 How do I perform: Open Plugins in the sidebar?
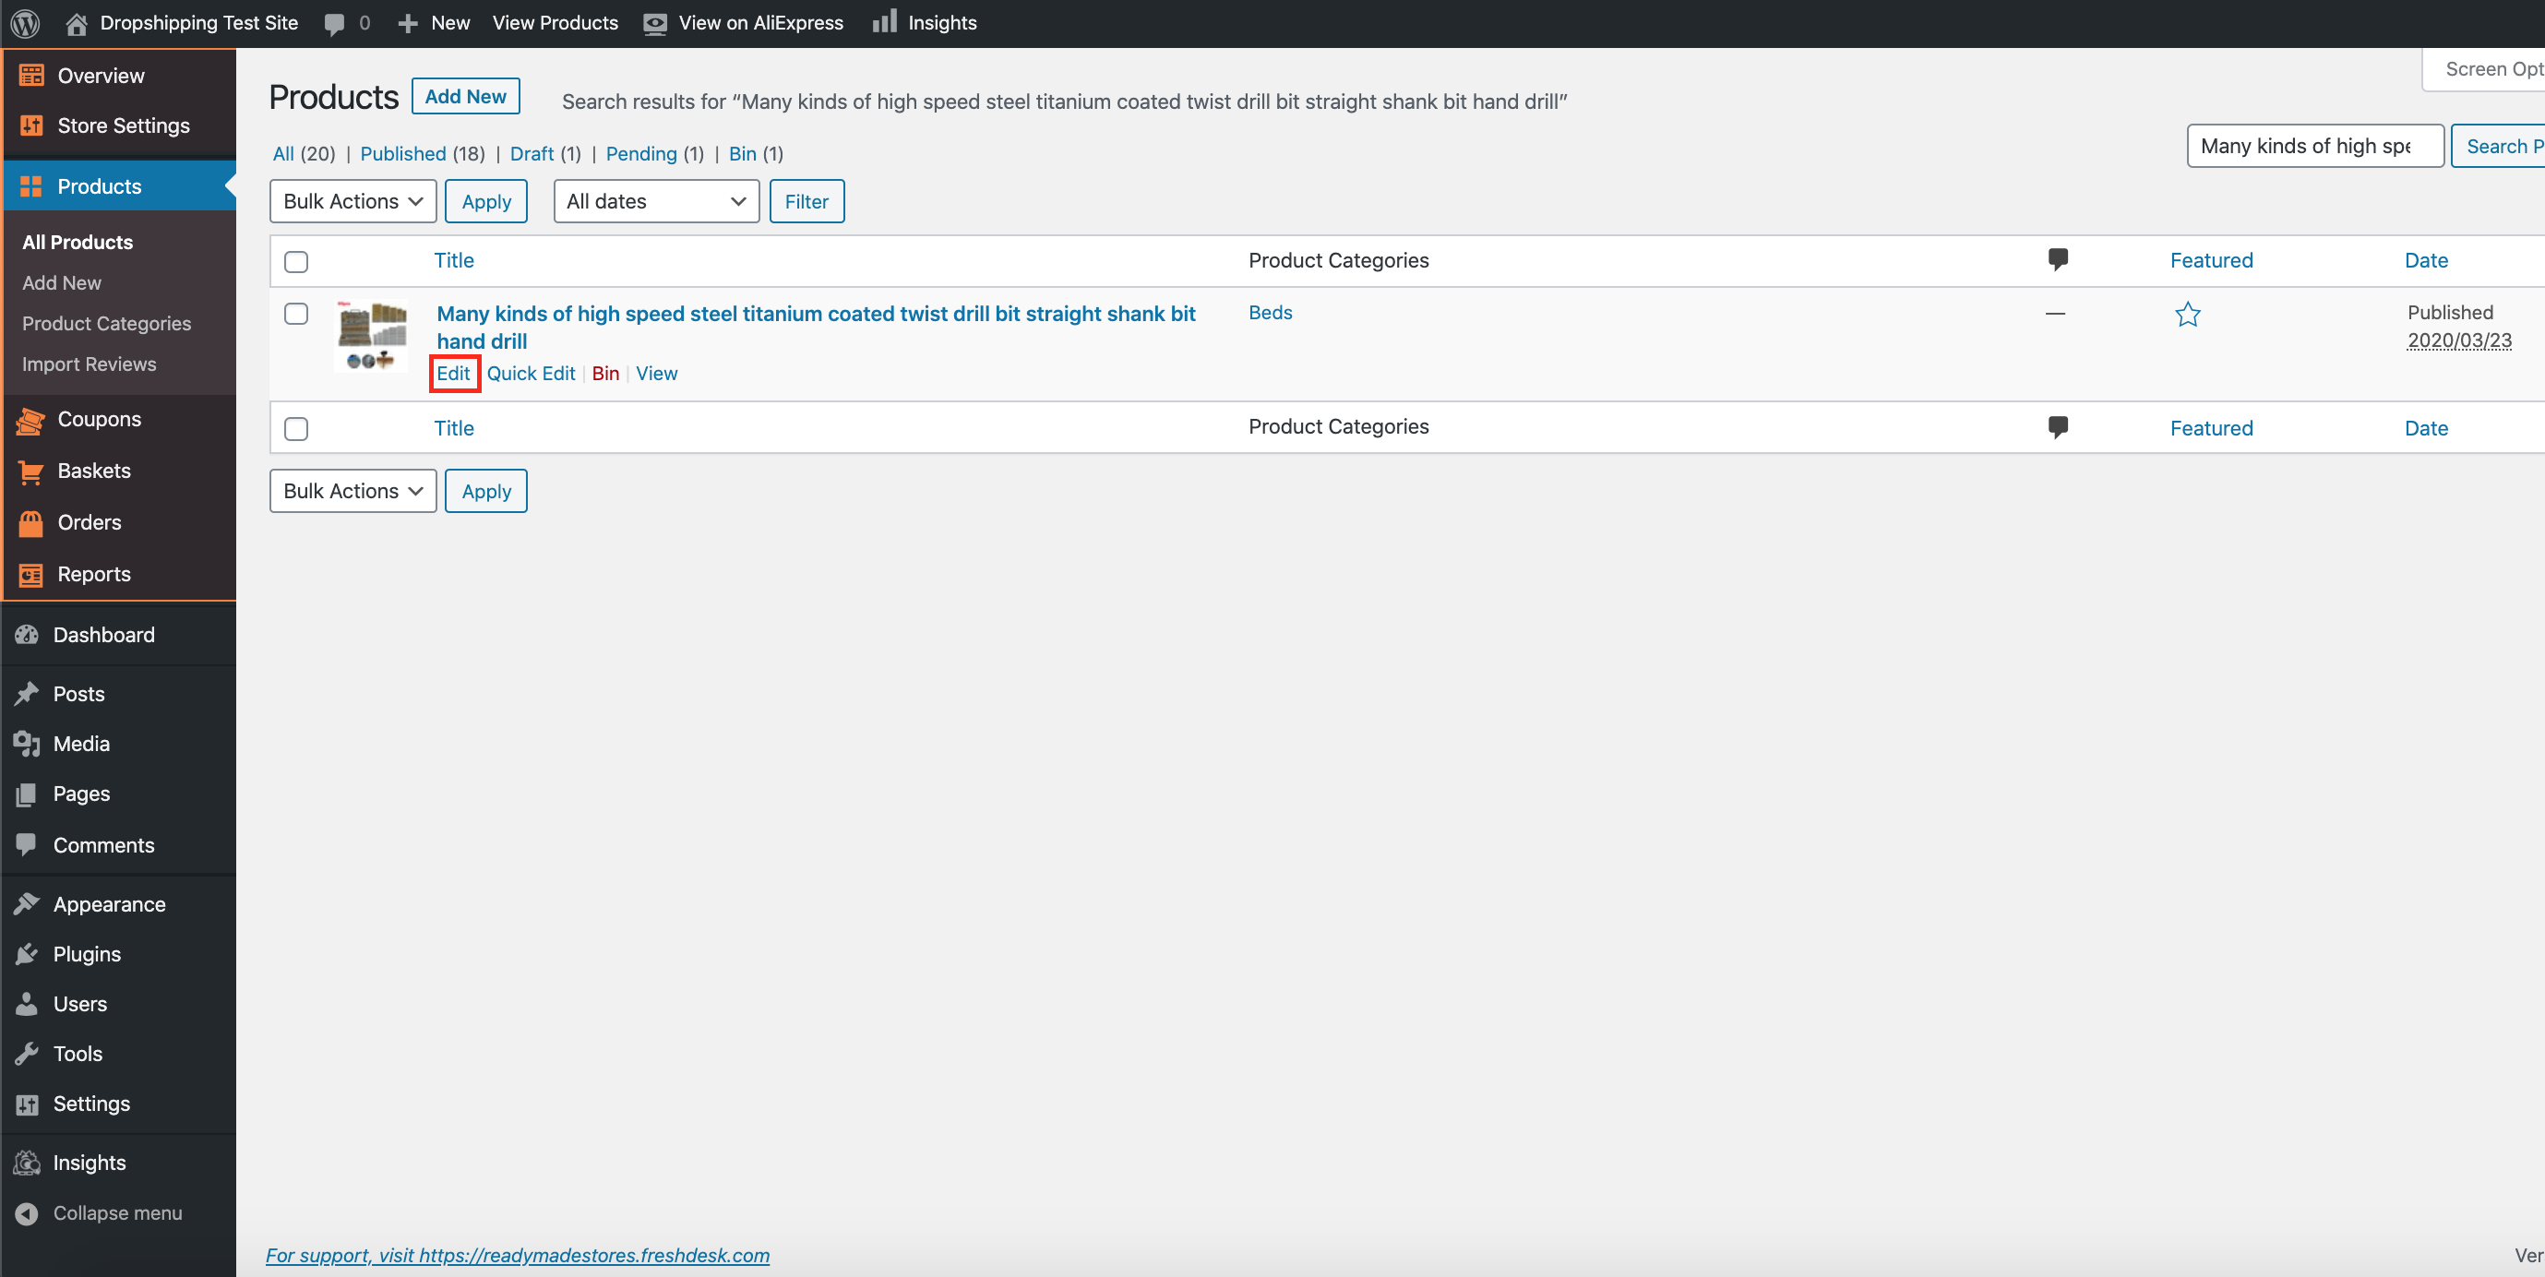point(87,953)
